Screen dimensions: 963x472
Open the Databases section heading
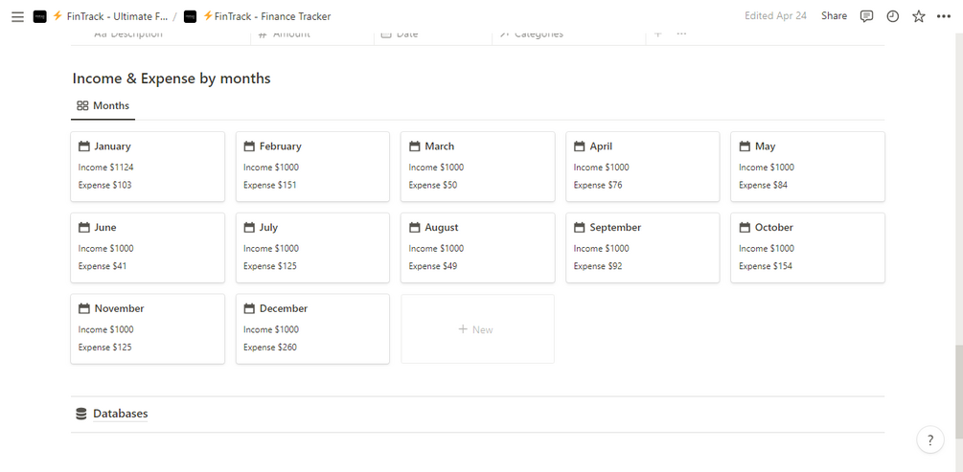click(x=120, y=414)
